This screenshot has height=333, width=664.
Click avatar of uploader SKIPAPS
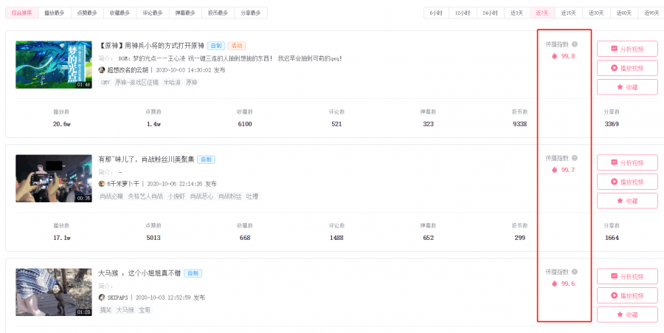[102, 298]
